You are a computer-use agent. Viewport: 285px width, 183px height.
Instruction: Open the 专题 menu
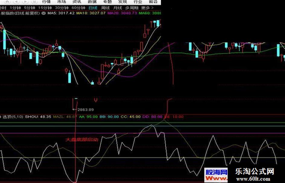107,2
